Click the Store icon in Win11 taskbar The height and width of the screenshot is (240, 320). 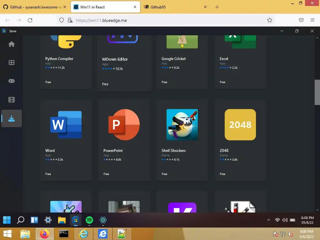pyautogui.click(x=76, y=220)
